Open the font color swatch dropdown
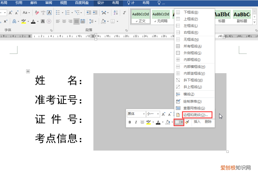This screenshot has width=258, height=173. click(37, 21)
